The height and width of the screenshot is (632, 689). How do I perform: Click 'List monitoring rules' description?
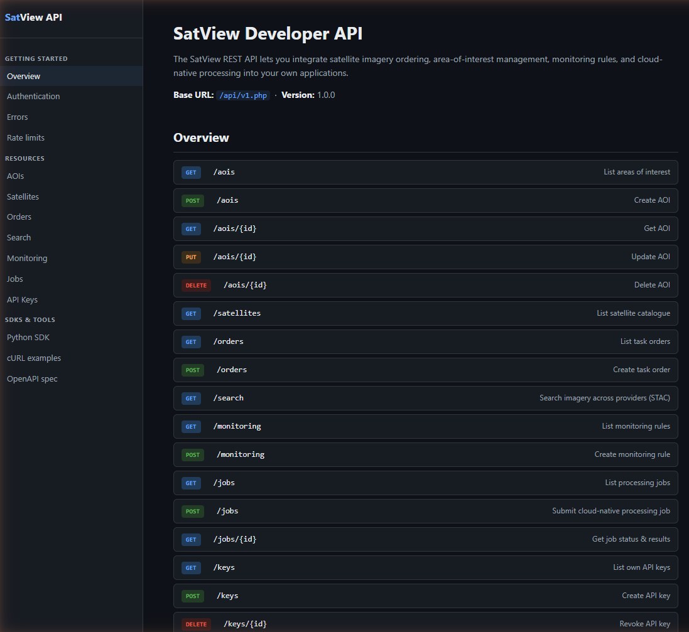tap(636, 426)
